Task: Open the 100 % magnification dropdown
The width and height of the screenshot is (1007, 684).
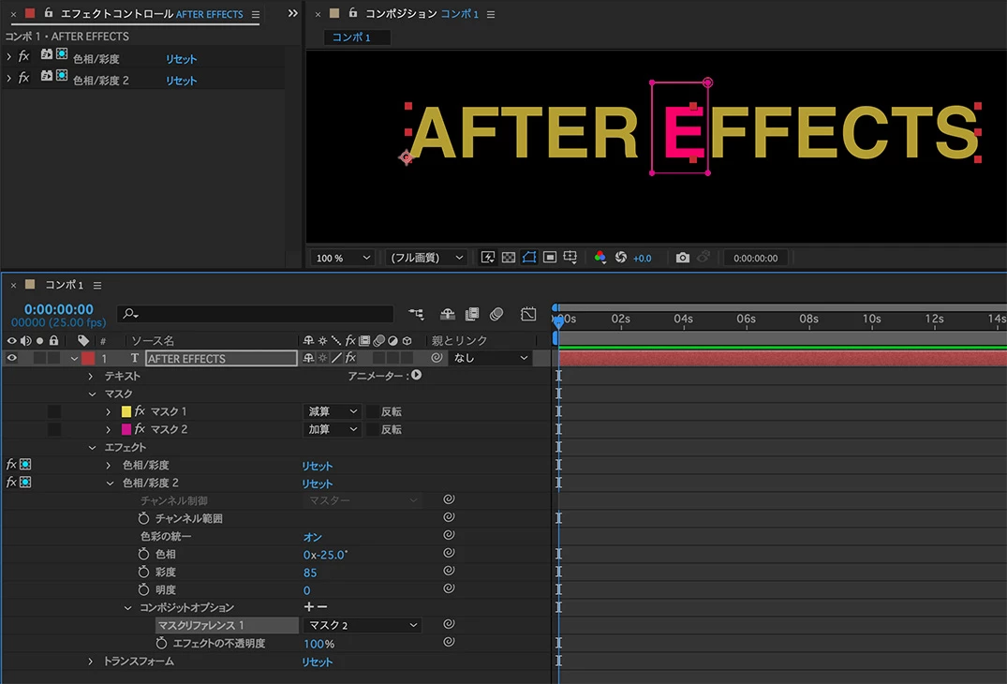Action: click(343, 258)
